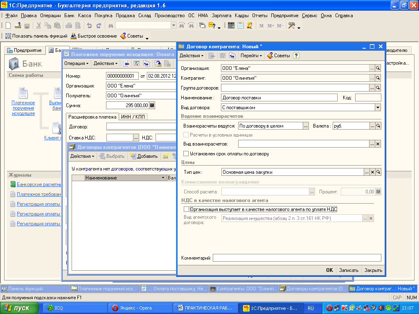Open the Перейти dropdown in contract window
Viewport: 419px width, 314px height.
(251, 56)
